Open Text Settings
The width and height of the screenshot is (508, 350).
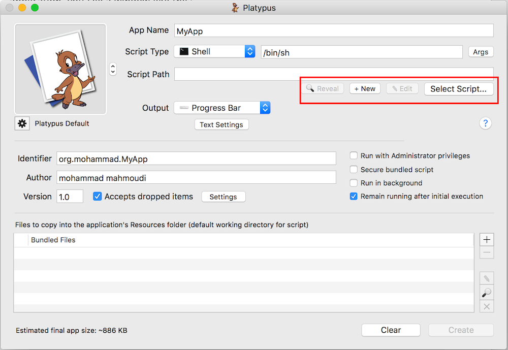pyautogui.click(x=221, y=125)
